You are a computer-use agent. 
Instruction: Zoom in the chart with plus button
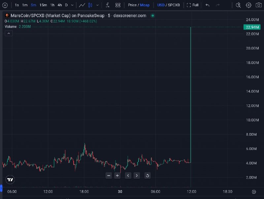pyautogui.click(x=117, y=176)
